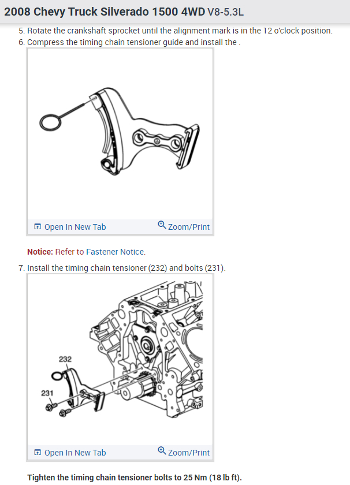Open the Fastener Notice link

115,252
